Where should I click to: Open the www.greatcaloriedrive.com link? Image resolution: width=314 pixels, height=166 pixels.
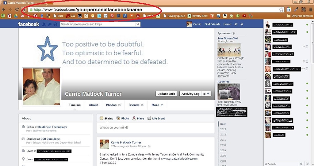point(179,159)
